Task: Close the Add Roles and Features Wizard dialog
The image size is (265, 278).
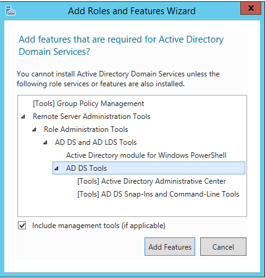Action: pos(251,9)
